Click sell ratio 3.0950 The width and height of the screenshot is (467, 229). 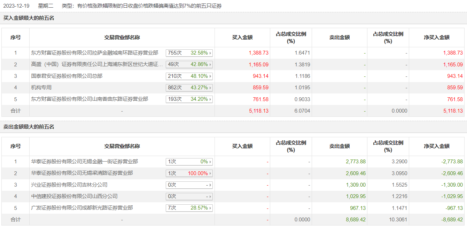point(400,173)
